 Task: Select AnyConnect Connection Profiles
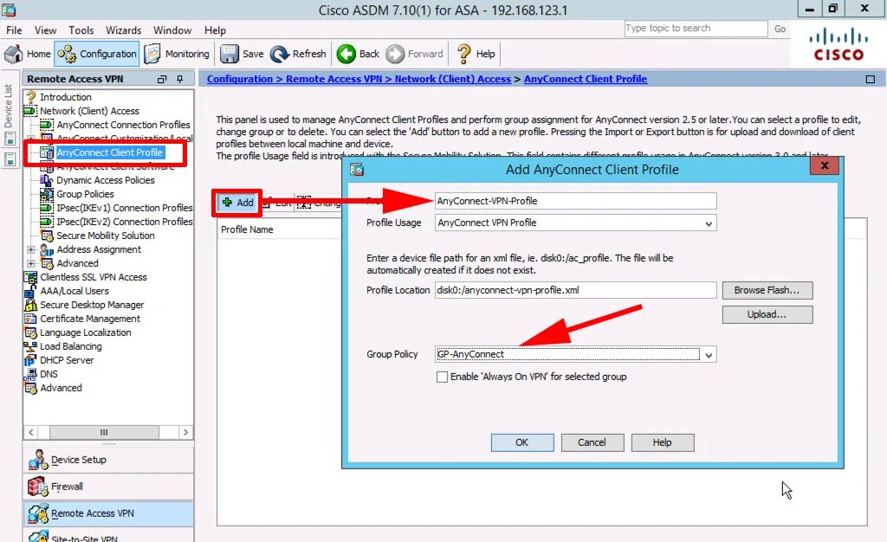coord(123,125)
